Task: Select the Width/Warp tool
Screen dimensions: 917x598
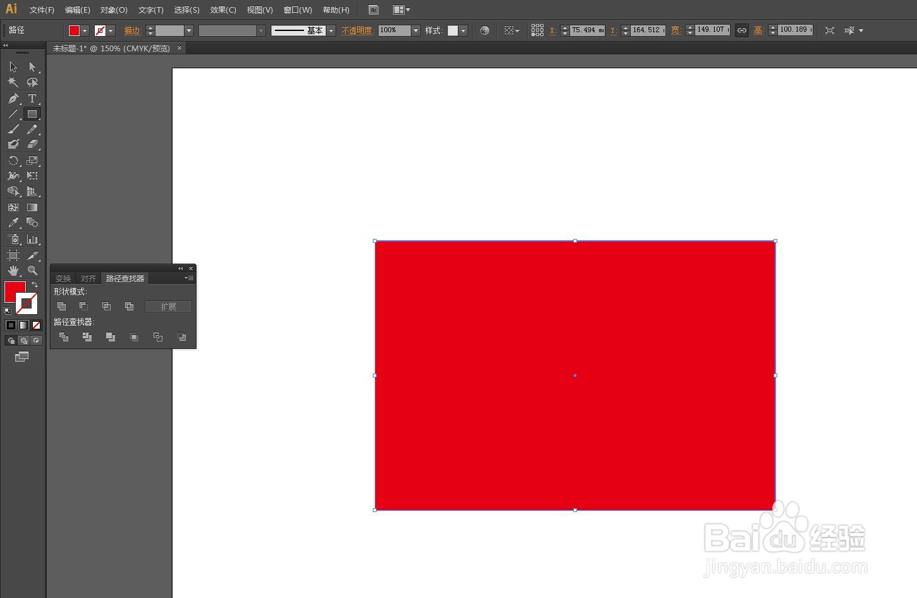Action: coord(13,176)
